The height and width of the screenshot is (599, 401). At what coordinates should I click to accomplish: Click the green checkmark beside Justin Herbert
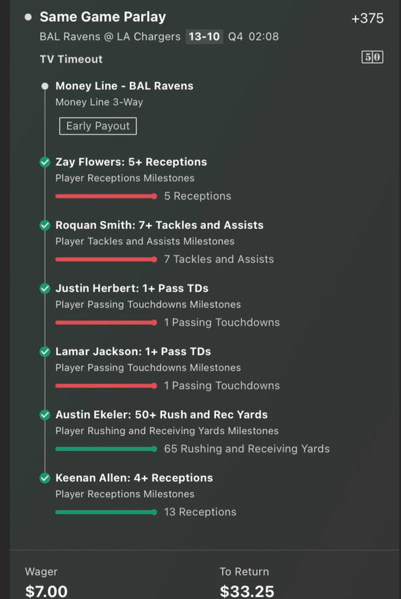[x=45, y=288]
